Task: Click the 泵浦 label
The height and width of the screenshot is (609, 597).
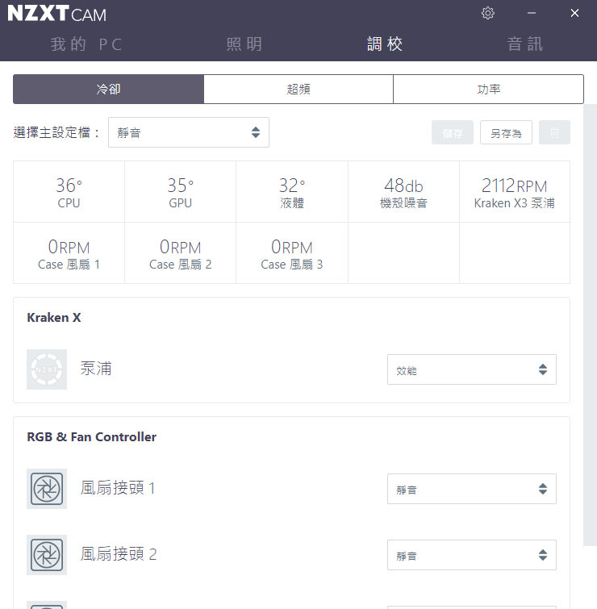Action: pyautogui.click(x=96, y=368)
